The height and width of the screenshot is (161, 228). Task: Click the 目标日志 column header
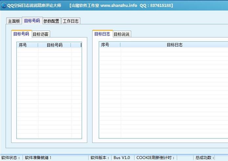point(175,45)
